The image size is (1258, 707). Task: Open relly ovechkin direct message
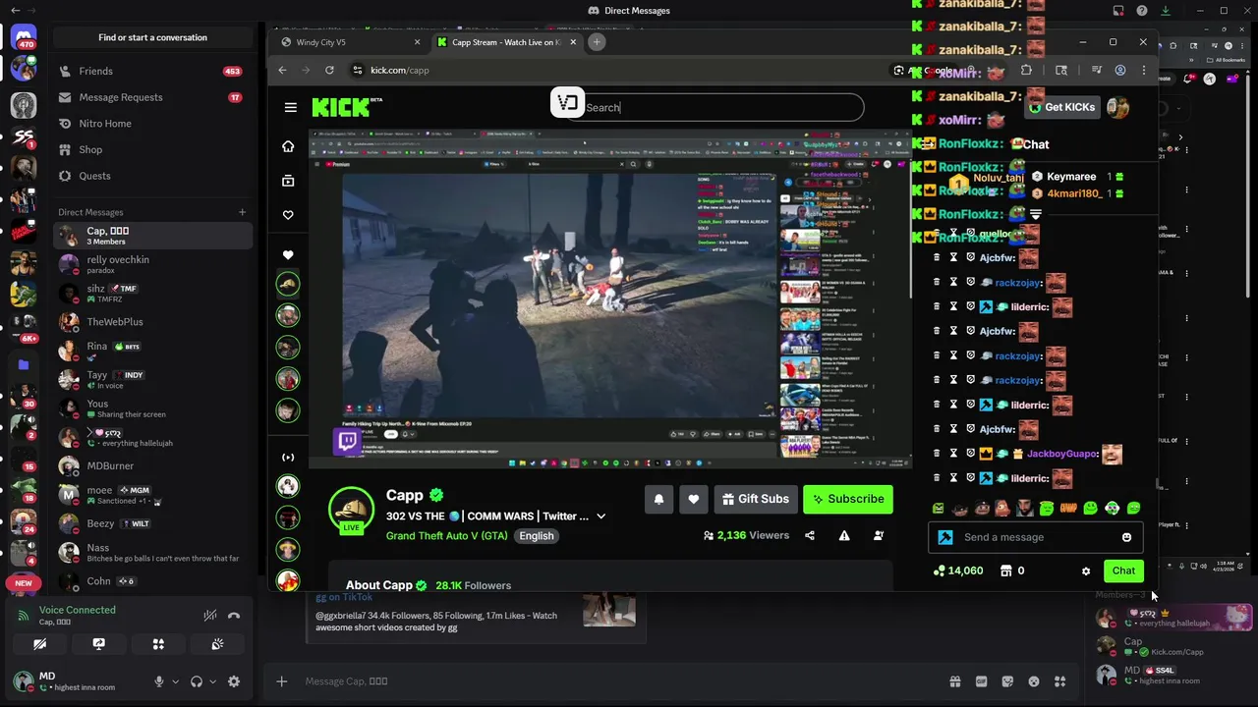(x=152, y=265)
